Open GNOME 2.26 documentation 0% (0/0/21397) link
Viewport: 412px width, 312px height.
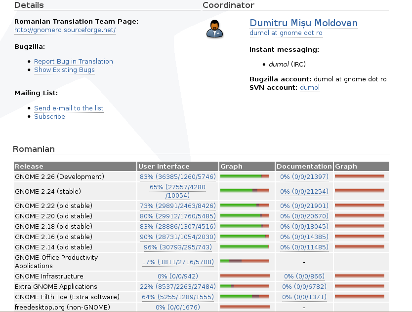tap(304, 177)
